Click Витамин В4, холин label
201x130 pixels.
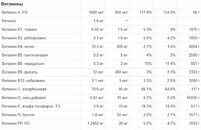point(17,46)
